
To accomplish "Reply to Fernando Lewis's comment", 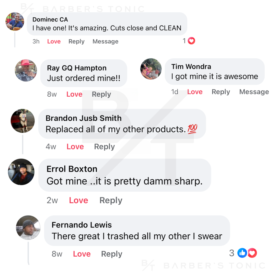I will 112,254.
